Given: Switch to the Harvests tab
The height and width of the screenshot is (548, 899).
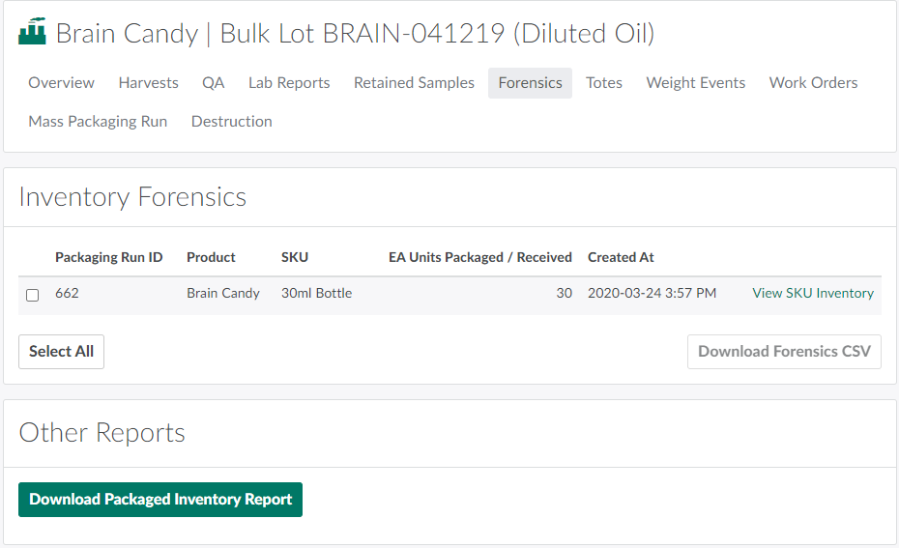Looking at the screenshot, I should [x=148, y=83].
